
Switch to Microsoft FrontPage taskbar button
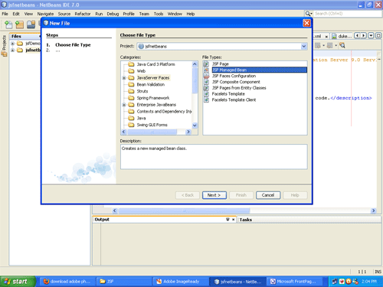294,282
